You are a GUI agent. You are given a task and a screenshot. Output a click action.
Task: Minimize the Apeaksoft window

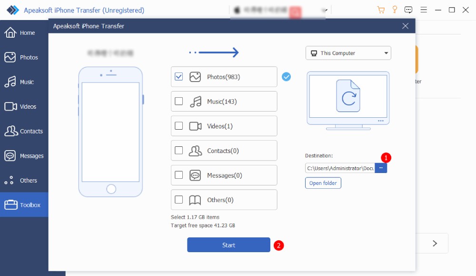(438, 10)
